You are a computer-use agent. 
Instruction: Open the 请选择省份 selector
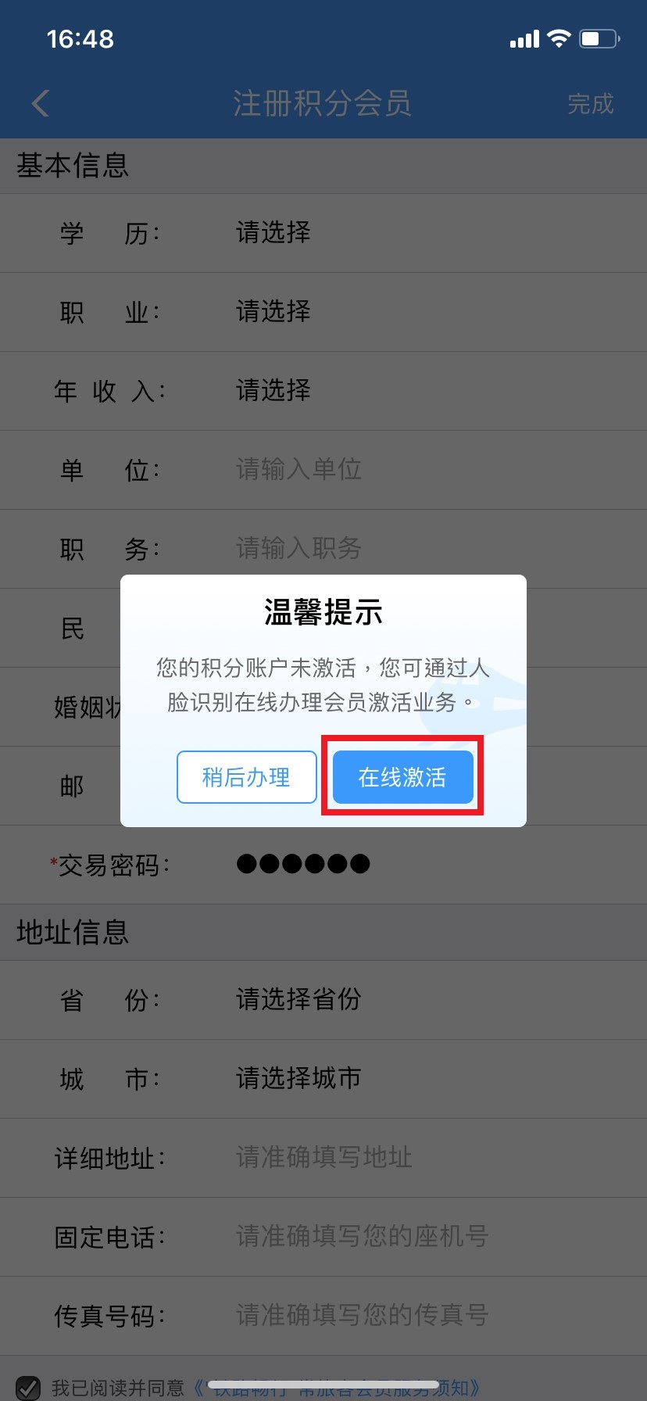323,1000
